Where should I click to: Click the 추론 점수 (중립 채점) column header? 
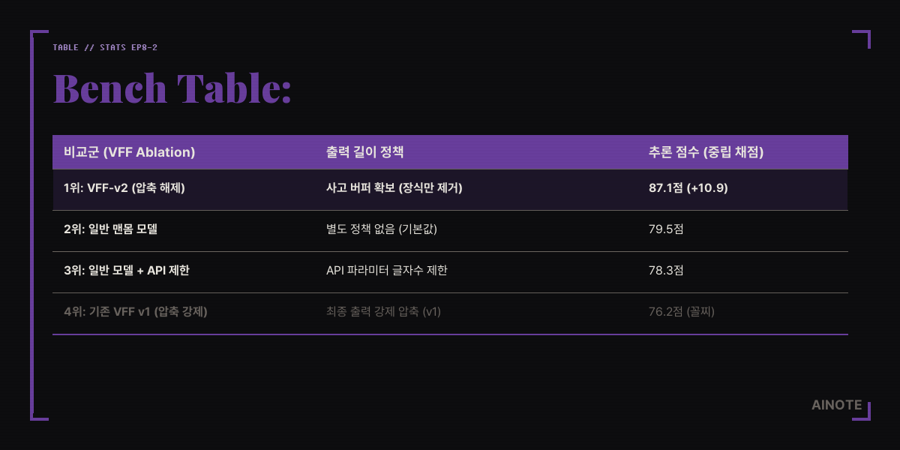click(x=706, y=152)
